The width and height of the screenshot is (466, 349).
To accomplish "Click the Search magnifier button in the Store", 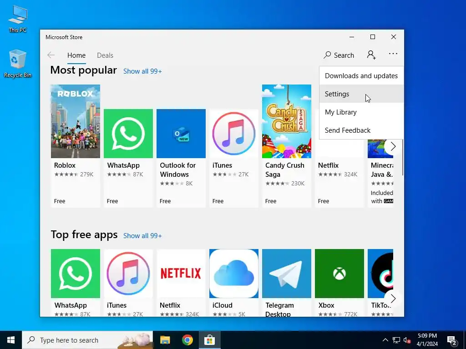I will point(339,55).
